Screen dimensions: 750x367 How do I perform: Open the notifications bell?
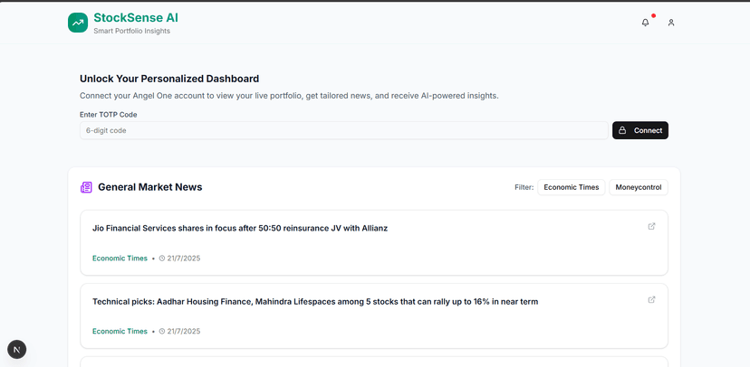click(645, 23)
